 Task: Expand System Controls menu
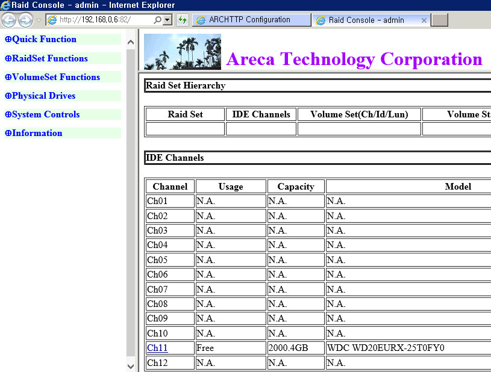42,114
